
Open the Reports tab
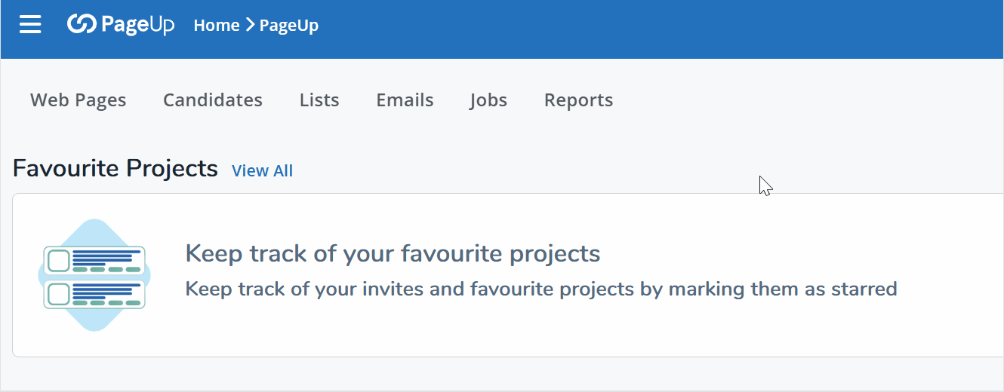tap(578, 100)
